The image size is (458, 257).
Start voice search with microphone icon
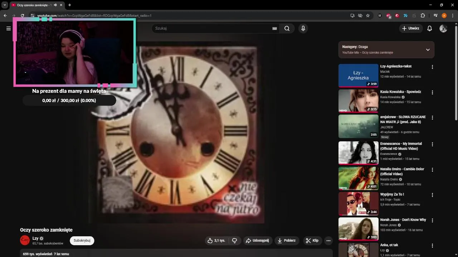pos(303,29)
